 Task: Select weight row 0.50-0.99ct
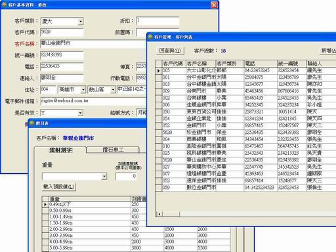(90, 211)
